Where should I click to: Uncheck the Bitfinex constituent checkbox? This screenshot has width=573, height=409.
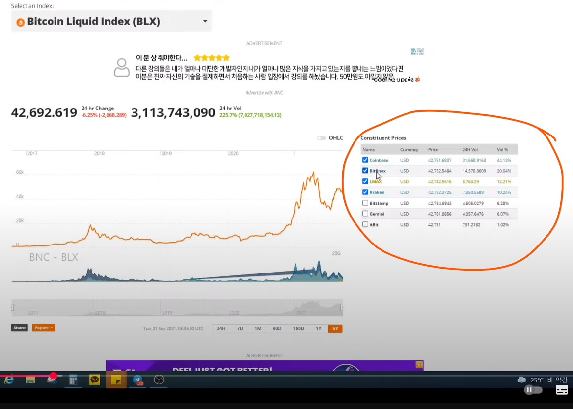click(x=365, y=171)
